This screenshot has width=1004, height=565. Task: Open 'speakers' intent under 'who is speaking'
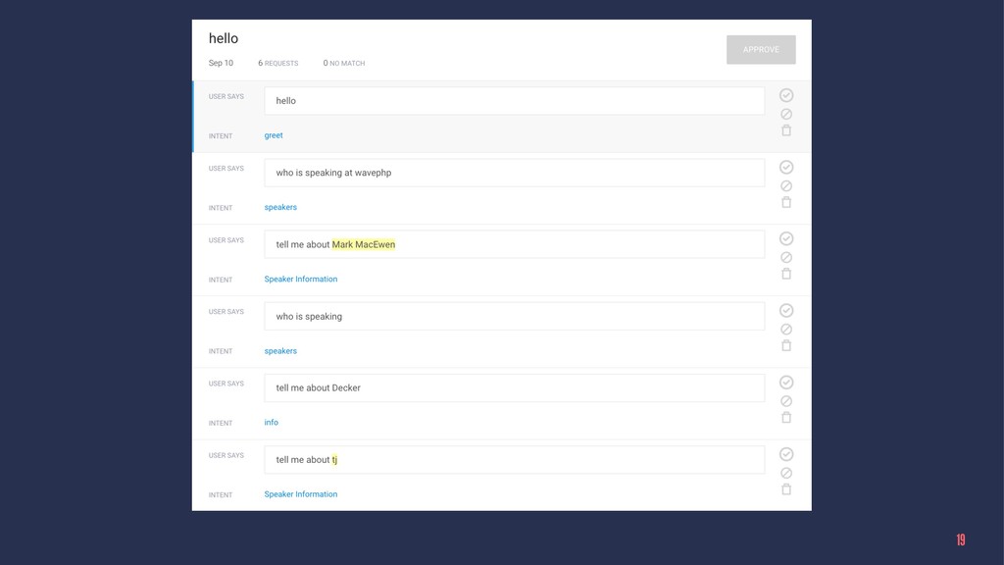[280, 351]
